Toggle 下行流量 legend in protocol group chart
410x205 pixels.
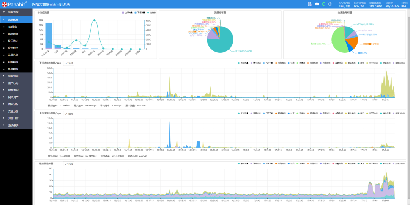[x=141, y=13]
